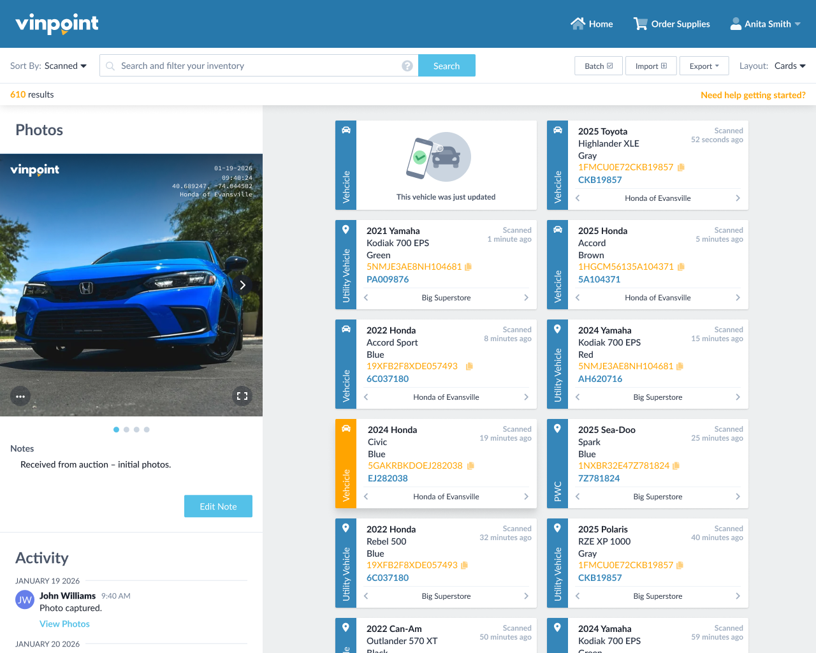Viewport: 816px width, 653px height.
Task: Click stock number 5A104371
Action: pyautogui.click(x=599, y=279)
